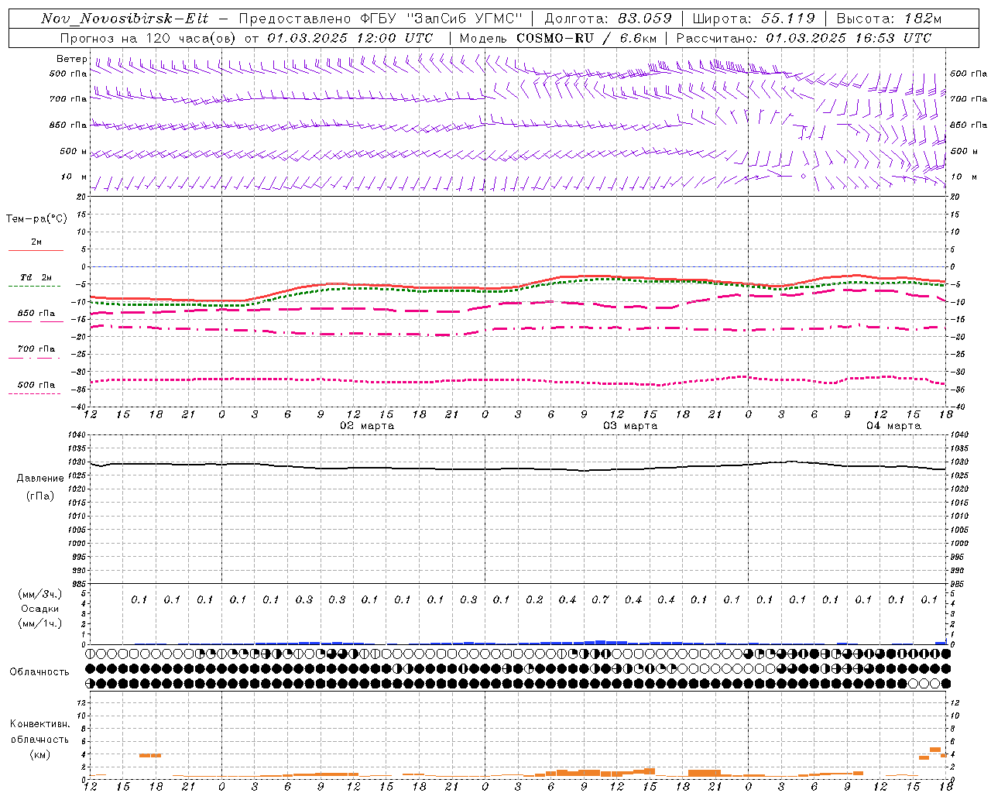Image resolution: width=991 pixels, height=793 pixels.
Task: Click the "Конвективн." convective cloud label
Action: click(39, 724)
